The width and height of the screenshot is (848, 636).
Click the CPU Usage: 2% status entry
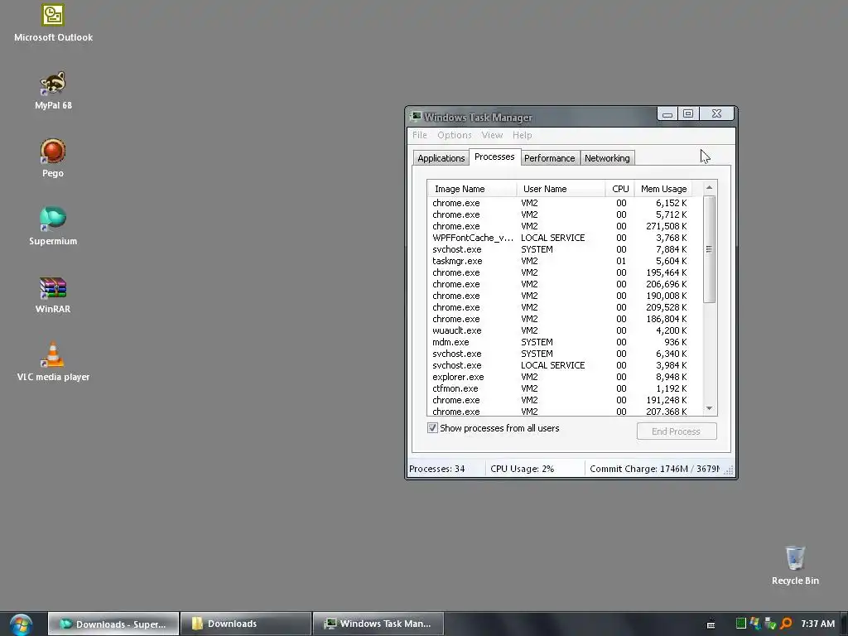(x=535, y=469)
